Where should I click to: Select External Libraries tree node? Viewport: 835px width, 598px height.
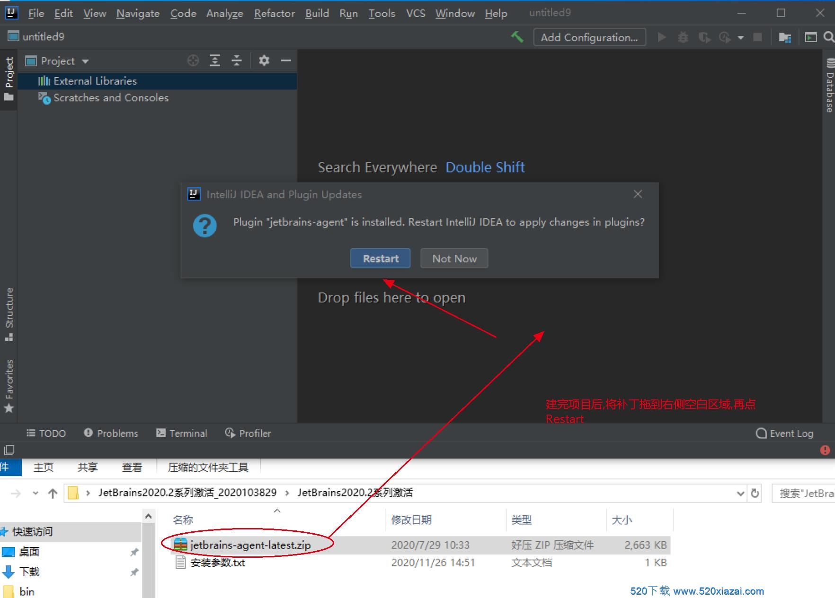157,81
